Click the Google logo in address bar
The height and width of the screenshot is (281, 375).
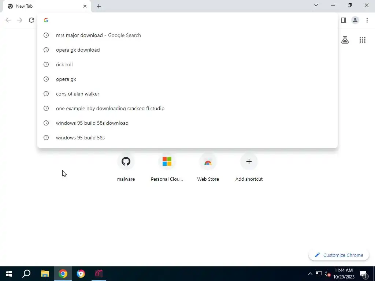pos(46,20)
